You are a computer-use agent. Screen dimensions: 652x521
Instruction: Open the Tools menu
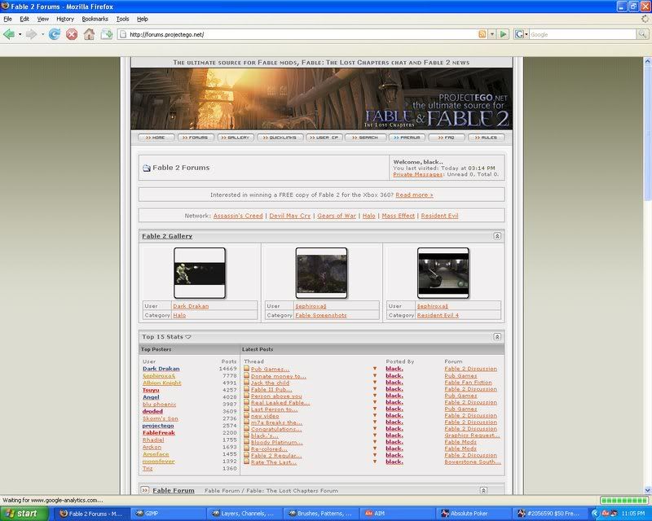pyautogui.click(x=123, y=19)
